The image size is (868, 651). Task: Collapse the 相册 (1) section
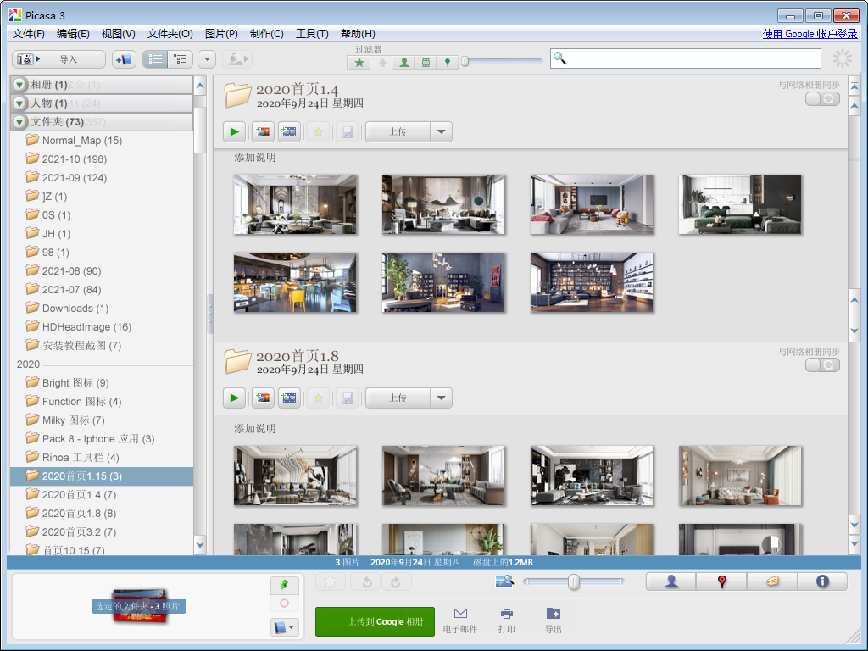[x=19, y=85]
